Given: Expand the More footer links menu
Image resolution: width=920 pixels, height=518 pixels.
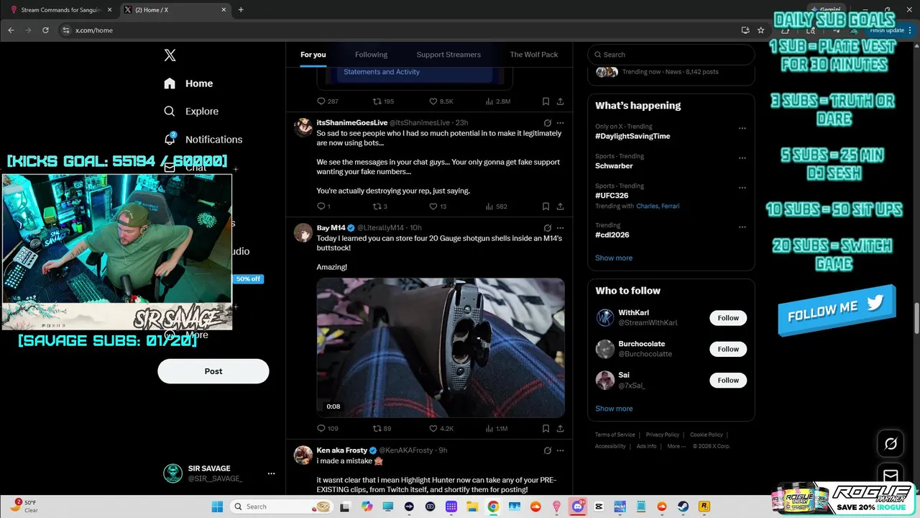Looking at the screenshot, I should coord(676,446).
